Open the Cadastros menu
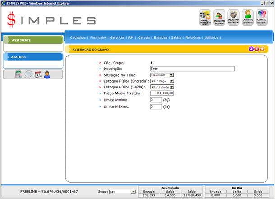Viewport: 275px width, 199px height. click(78, 38)
